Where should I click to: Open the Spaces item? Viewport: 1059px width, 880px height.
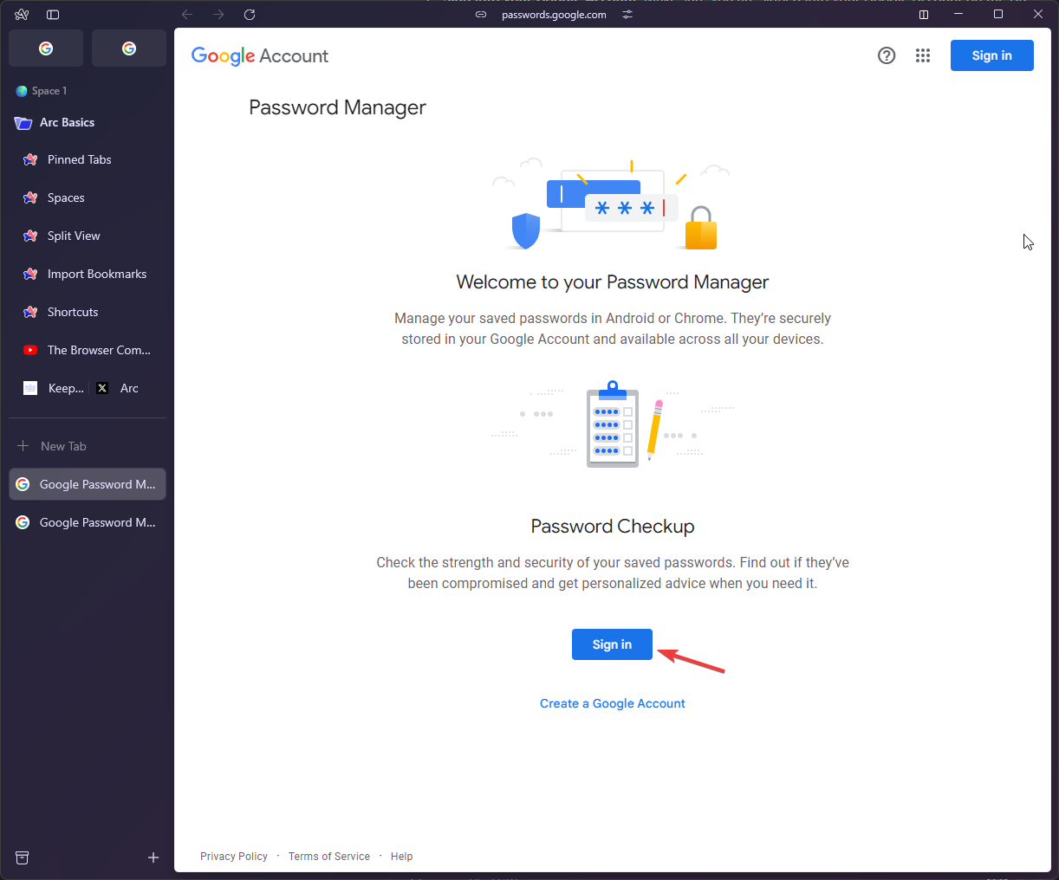click(x=88, y=197)
